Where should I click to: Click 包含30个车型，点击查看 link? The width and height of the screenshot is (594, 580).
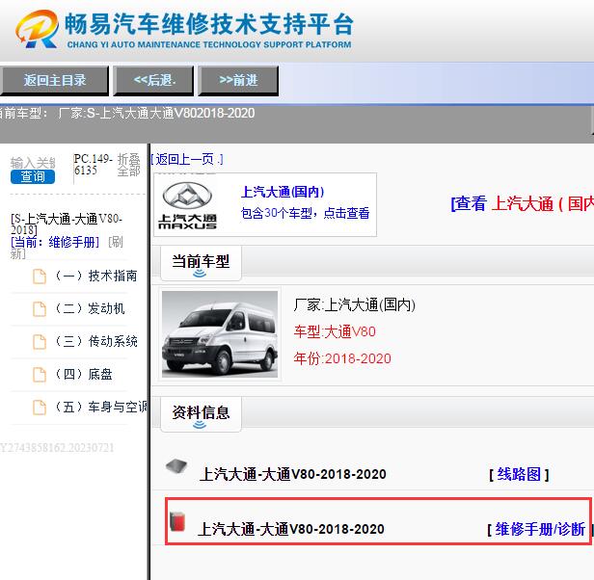pyautogui.click(x=305, y=213)
